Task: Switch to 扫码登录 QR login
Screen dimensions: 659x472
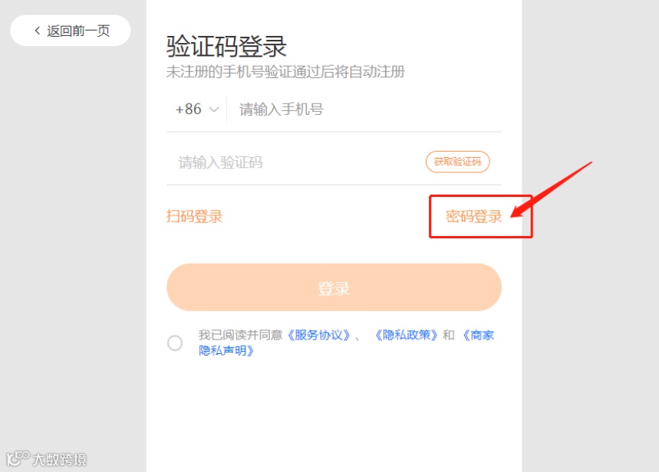Action: pos(194,216)
